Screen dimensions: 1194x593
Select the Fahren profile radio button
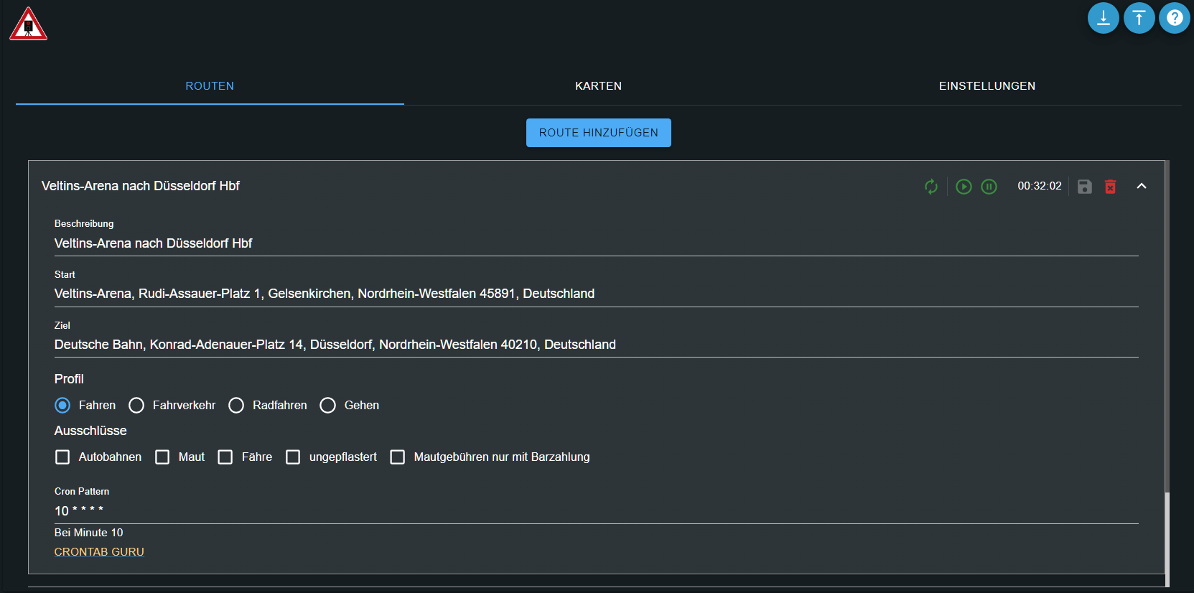tap(62, 406)
